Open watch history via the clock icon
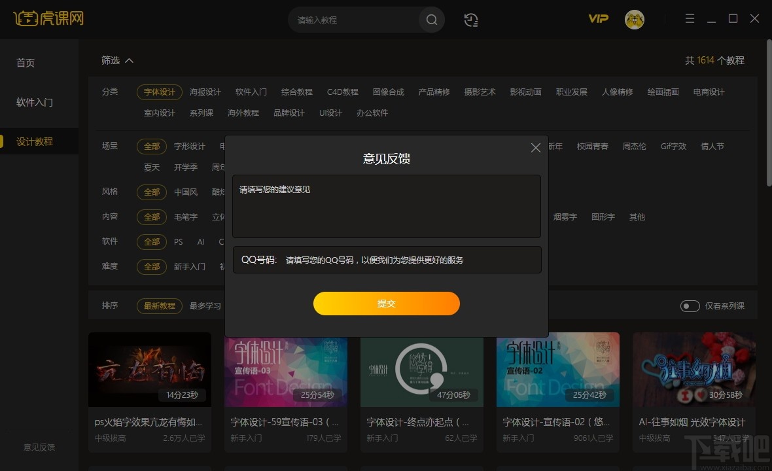This screenshot has height=471, width=772. click(x=470, y=20)
